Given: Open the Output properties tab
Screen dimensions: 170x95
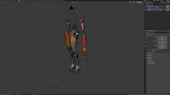Looking at the screenshot, I should tap(145, 37).
